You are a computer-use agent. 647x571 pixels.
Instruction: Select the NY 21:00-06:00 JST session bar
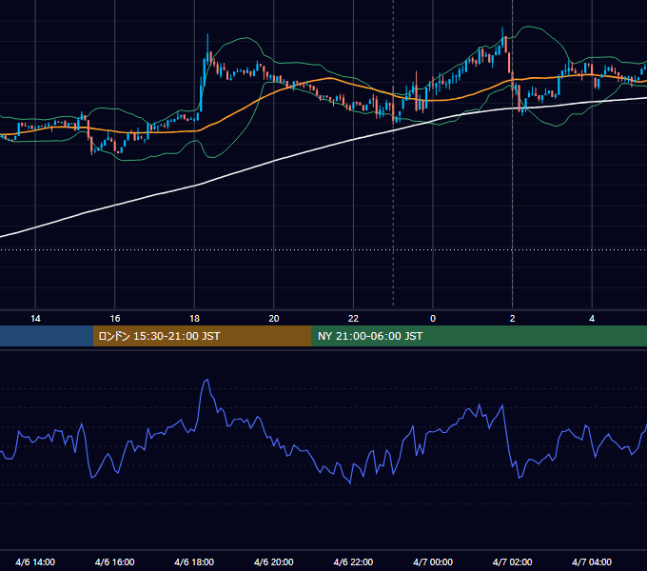point(479,336)
